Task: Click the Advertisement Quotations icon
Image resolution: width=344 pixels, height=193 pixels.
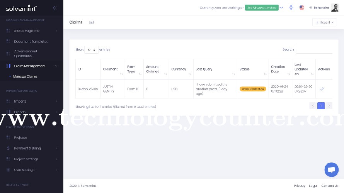Action: (8, 53)
